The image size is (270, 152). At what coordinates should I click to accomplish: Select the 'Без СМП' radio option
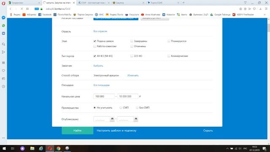click(137, 108)
